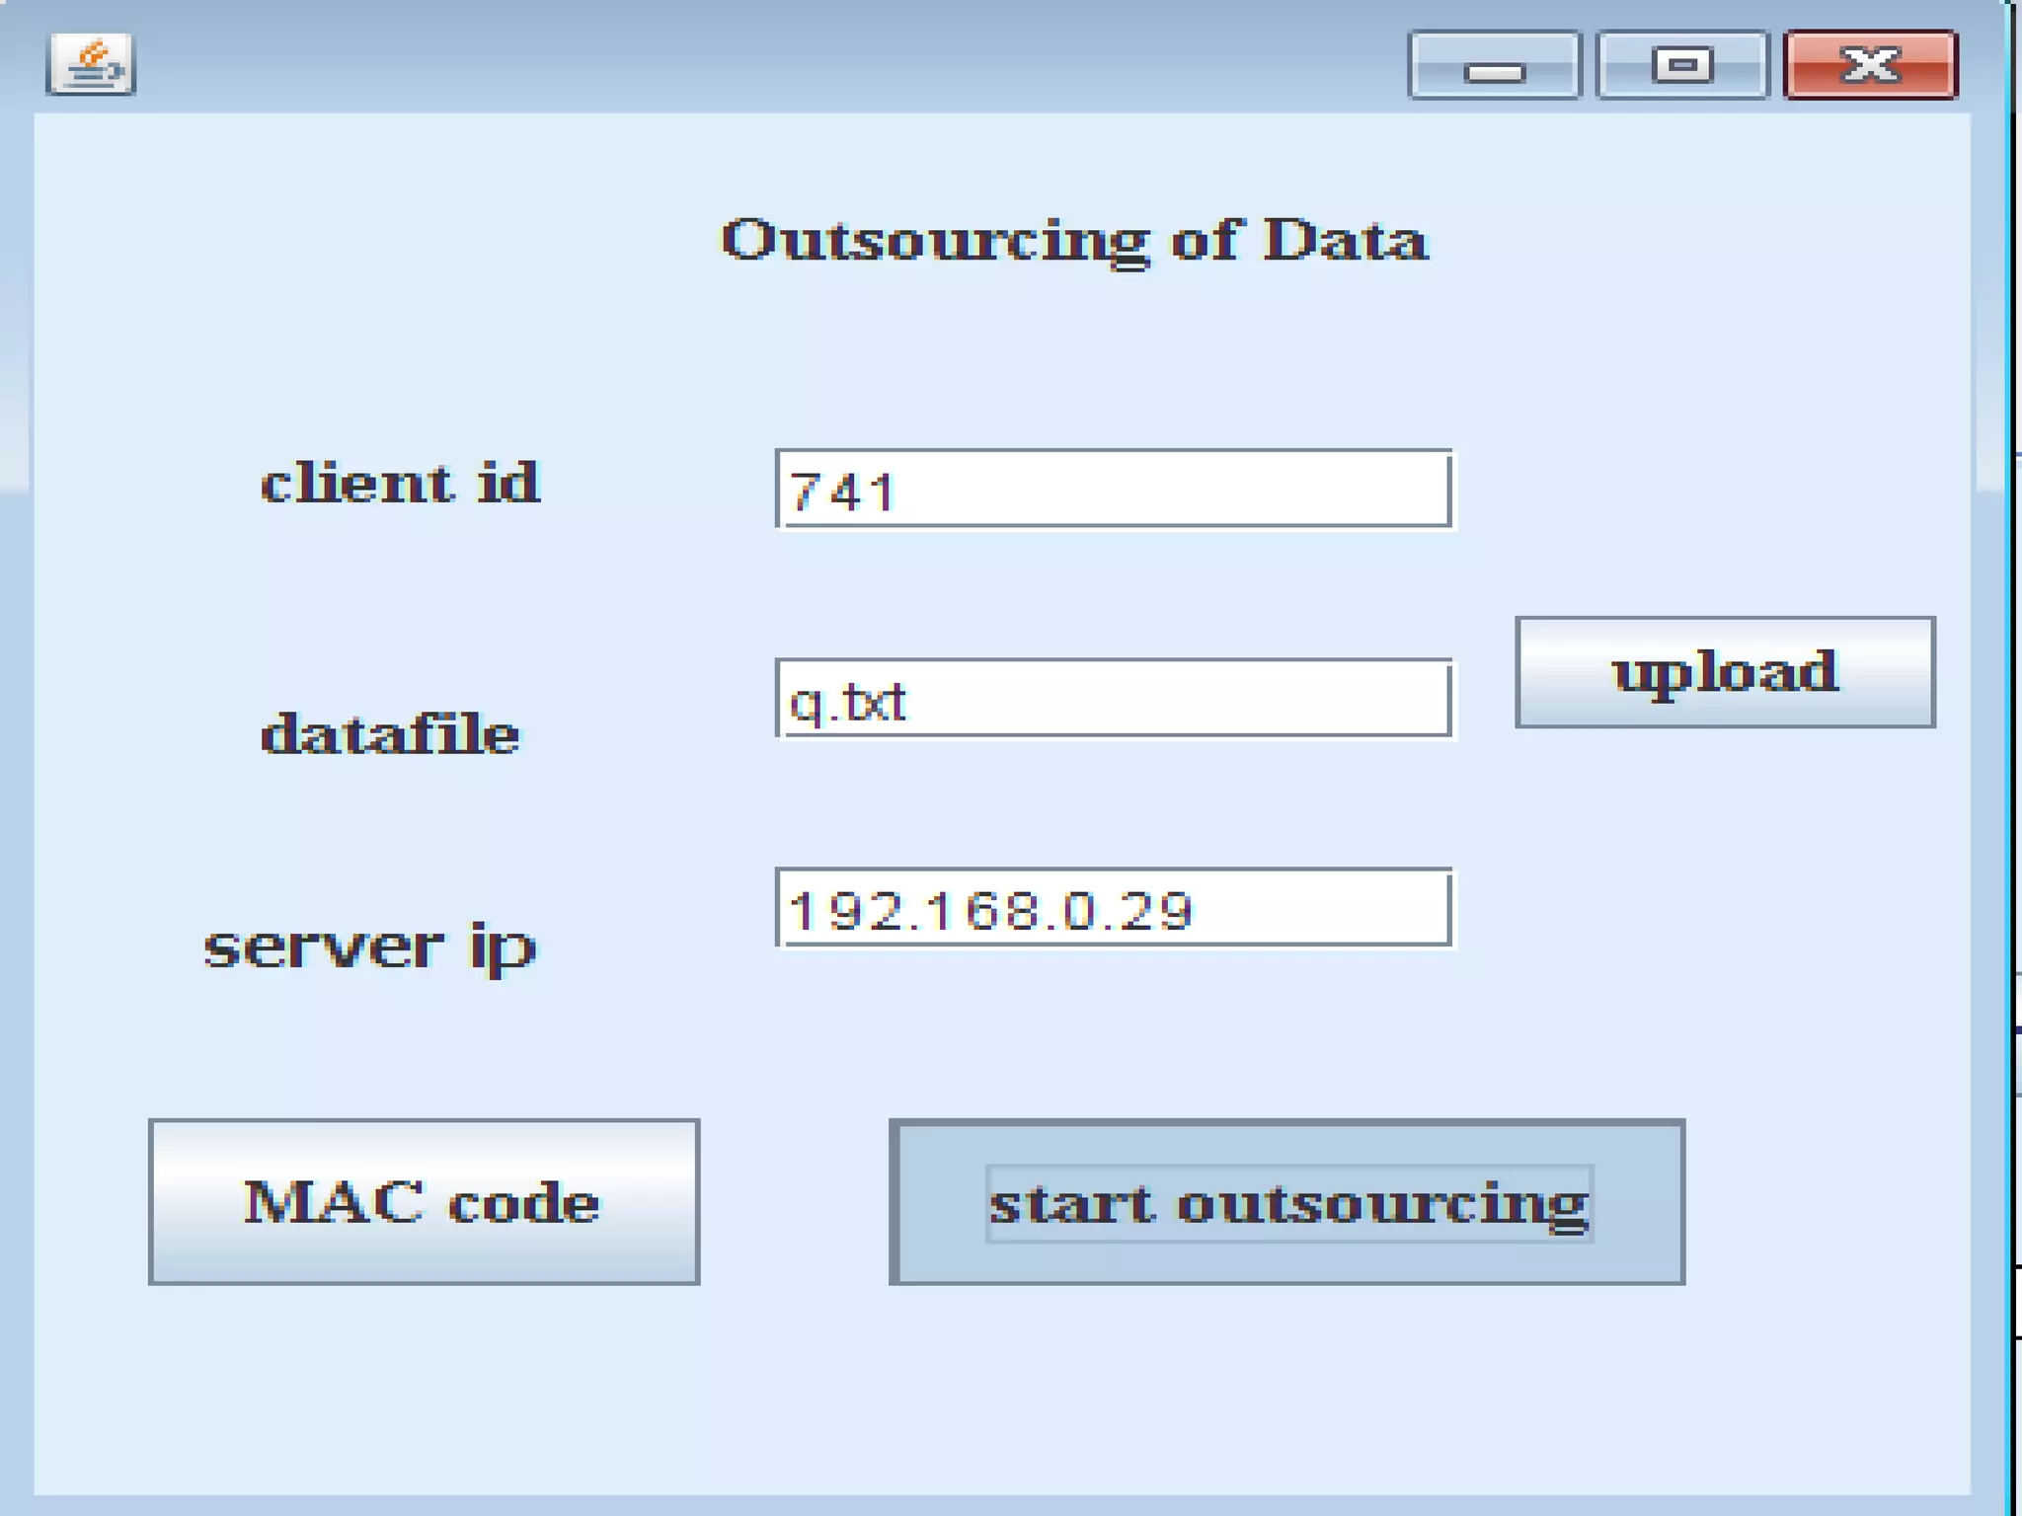The height and width of the screenshot is (1516, 2022).
Task: Click on q.txt filename text
Action: pyautogui.click(x=847, y=703)
